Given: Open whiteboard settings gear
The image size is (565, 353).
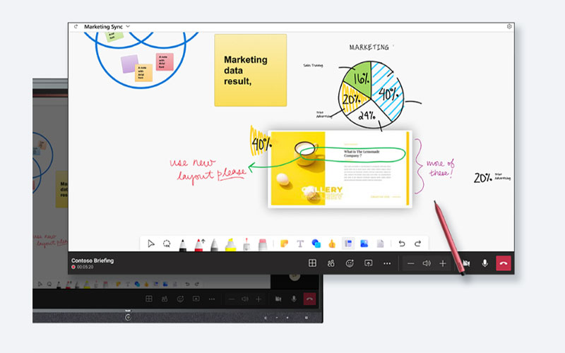Looking at the screenshot, I should pyautogui.click(x=509, y=26).
